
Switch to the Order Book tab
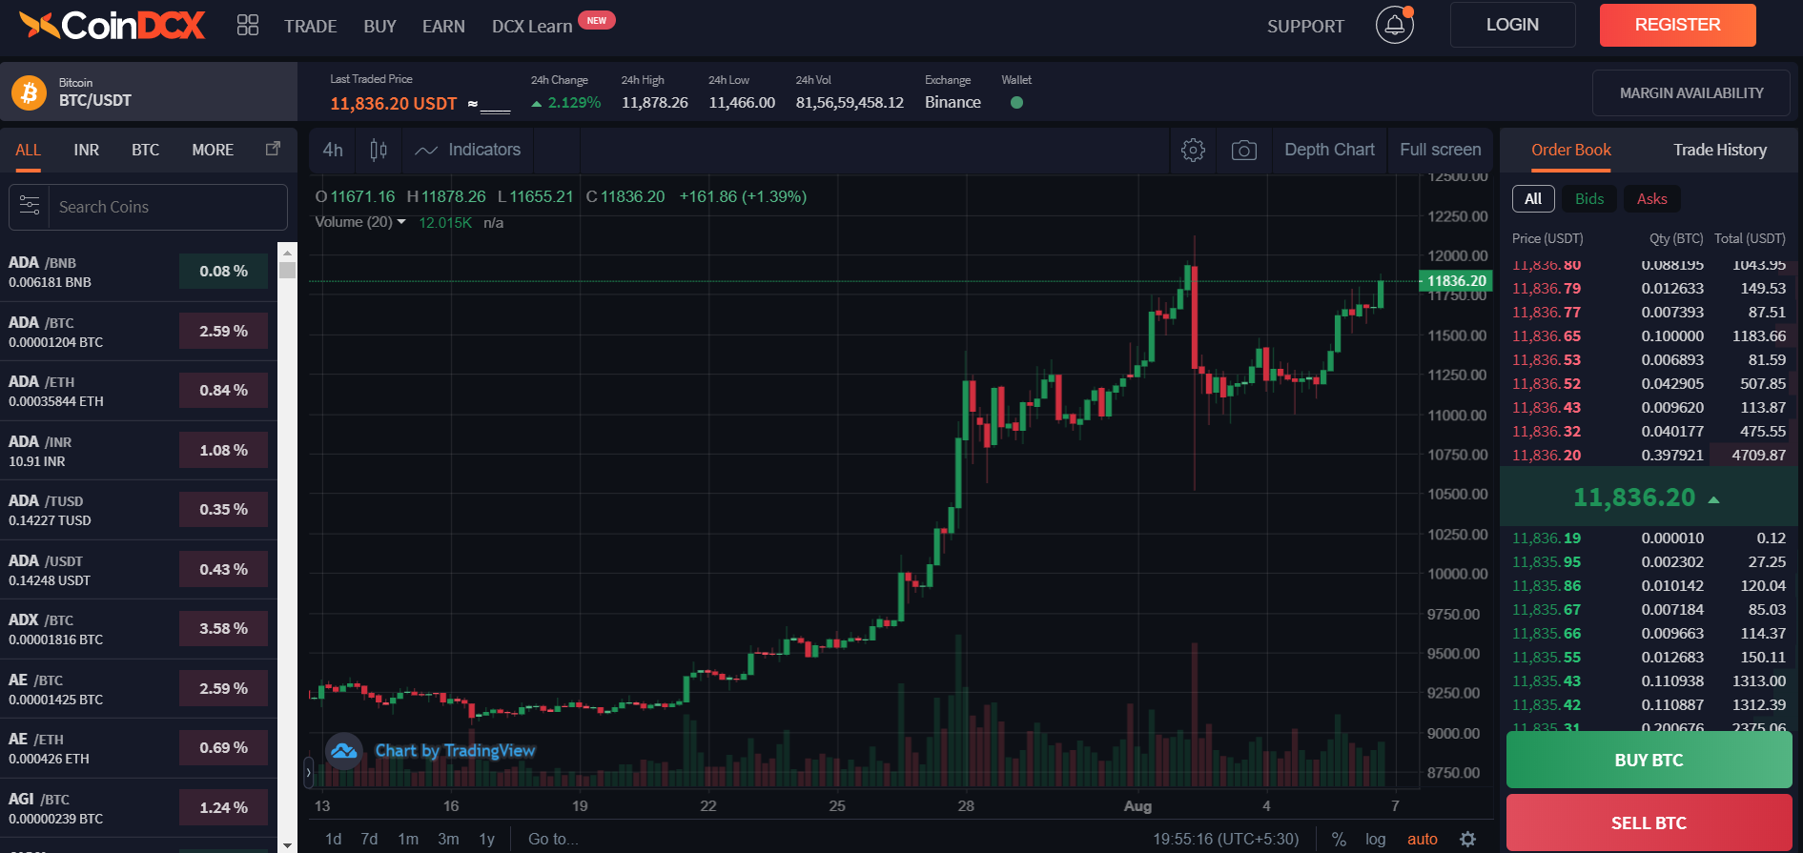pos(1570,150)
